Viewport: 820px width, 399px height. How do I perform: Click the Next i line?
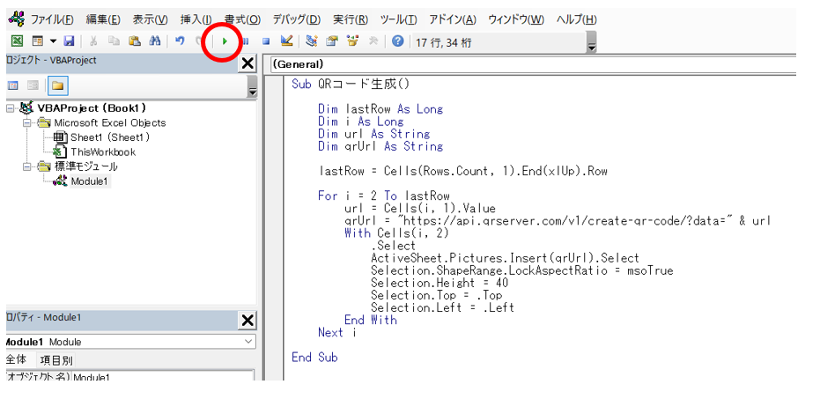(336, 333)
